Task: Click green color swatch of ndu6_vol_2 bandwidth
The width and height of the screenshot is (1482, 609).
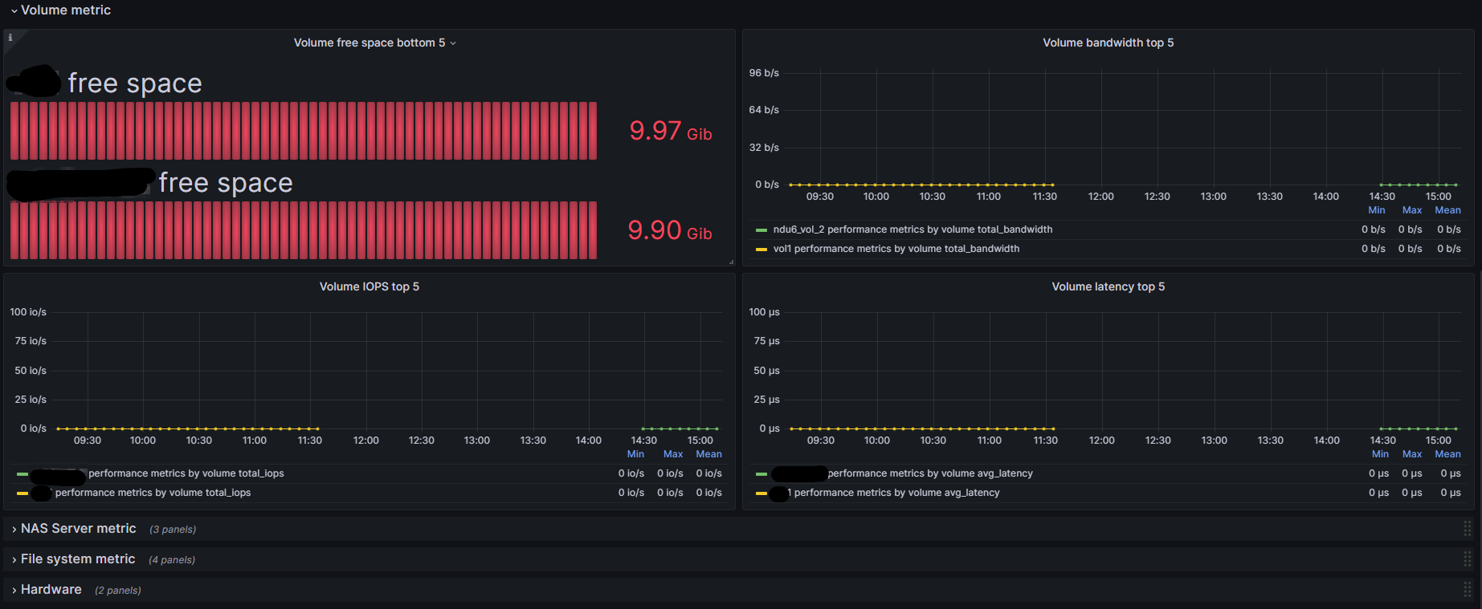Action: pyautogui.click(x=761, y=230)
